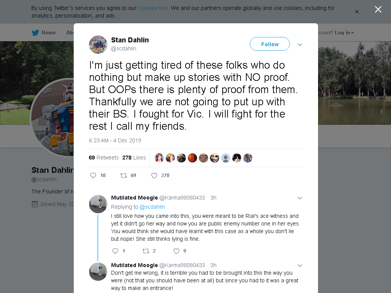Click the Twitter bird Home icon
Image resolution: width=391 pixels, height=293 pixels.
(x=36, y=33)
